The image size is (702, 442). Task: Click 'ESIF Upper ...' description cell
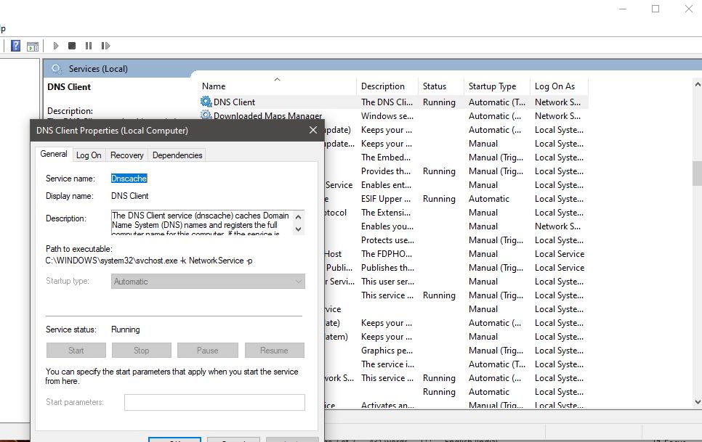(385, 198)
